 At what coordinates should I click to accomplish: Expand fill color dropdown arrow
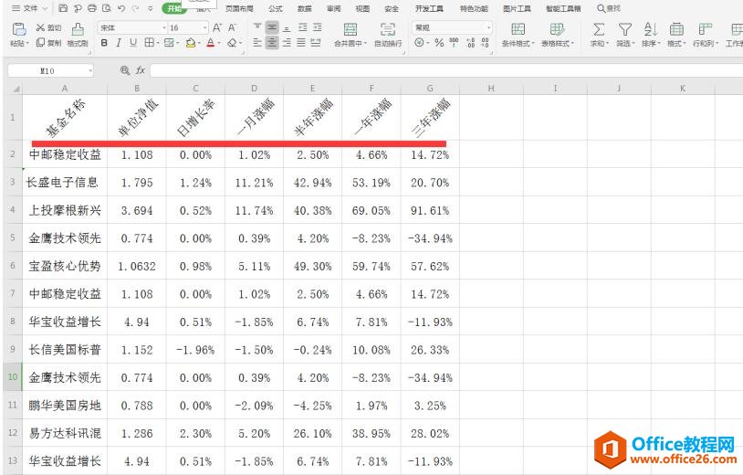point(199,43)
